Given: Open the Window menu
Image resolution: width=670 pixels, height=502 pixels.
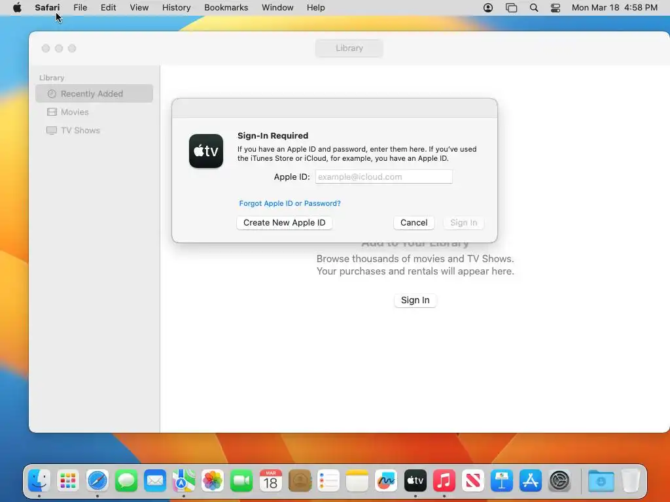Looking at the screenshot, I should pos(277,8).
